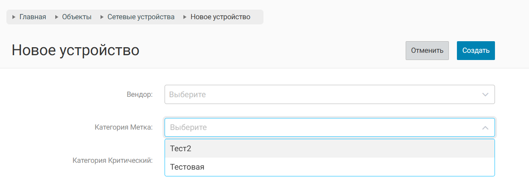
Task: Click the Новое устройство page heading
Action: (75, 51)
